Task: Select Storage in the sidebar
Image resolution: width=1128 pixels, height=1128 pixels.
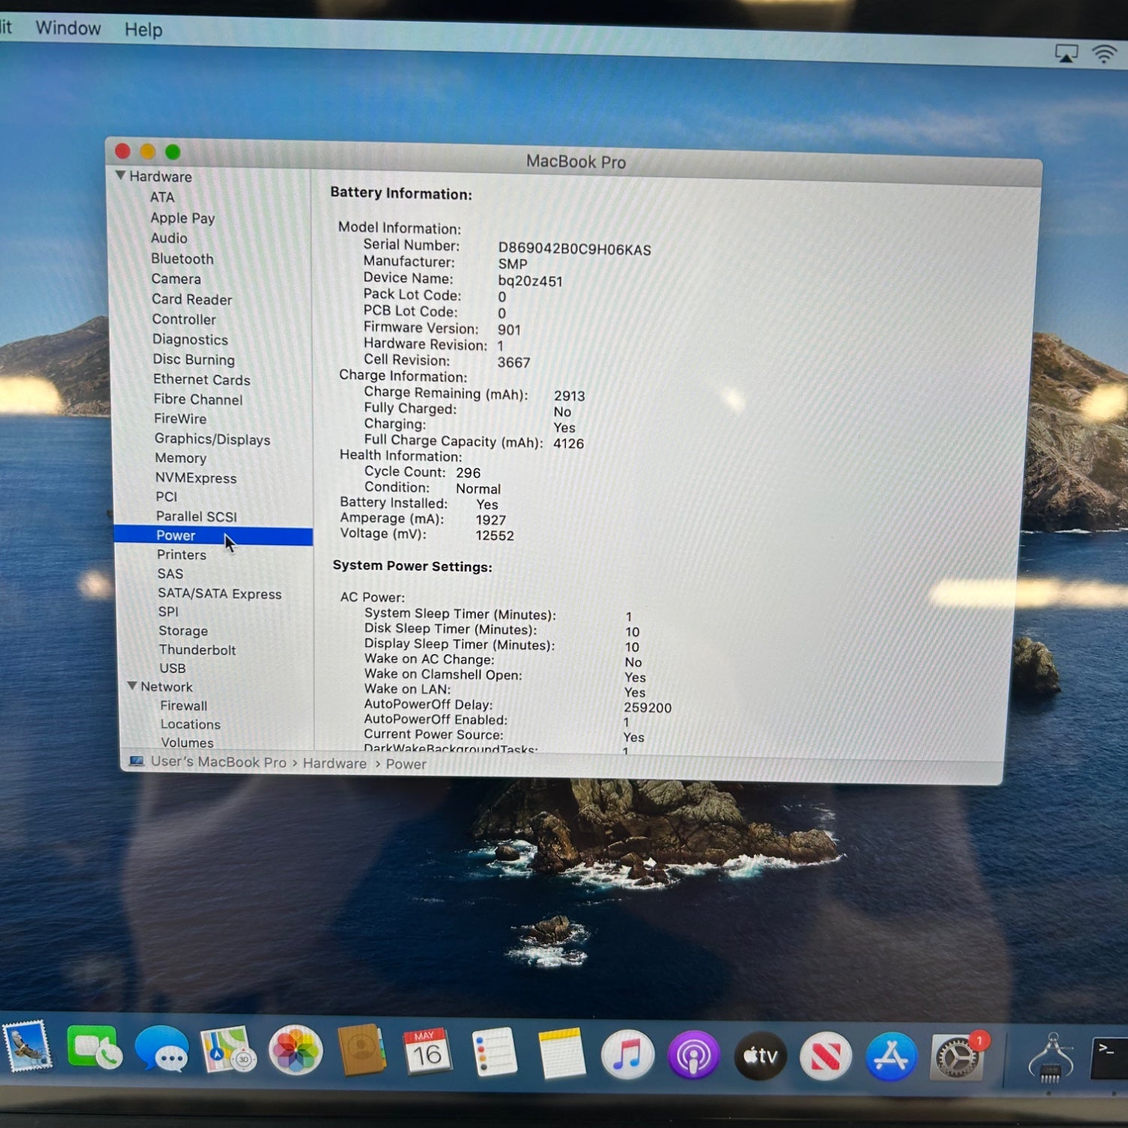Action: pos(183,631)
